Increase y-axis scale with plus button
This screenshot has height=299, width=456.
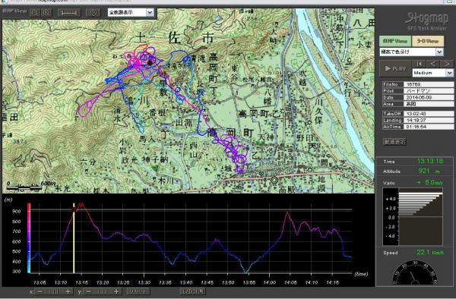(x=116, y=291)
